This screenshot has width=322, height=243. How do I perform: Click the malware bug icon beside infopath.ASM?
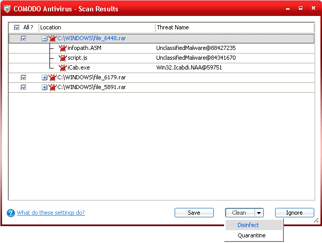(63, 48)
